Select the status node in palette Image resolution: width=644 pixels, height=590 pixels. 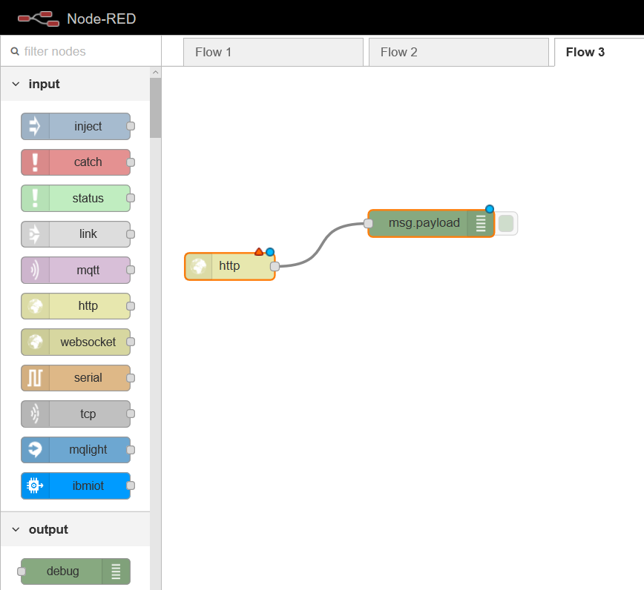(76, 198)
